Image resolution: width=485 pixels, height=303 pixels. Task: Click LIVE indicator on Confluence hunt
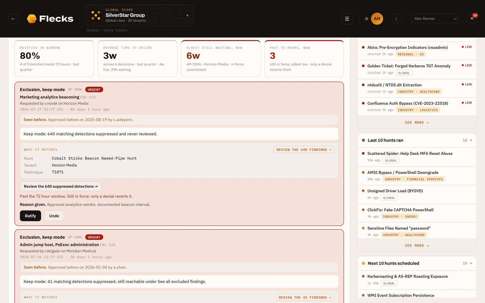point(467,103)
